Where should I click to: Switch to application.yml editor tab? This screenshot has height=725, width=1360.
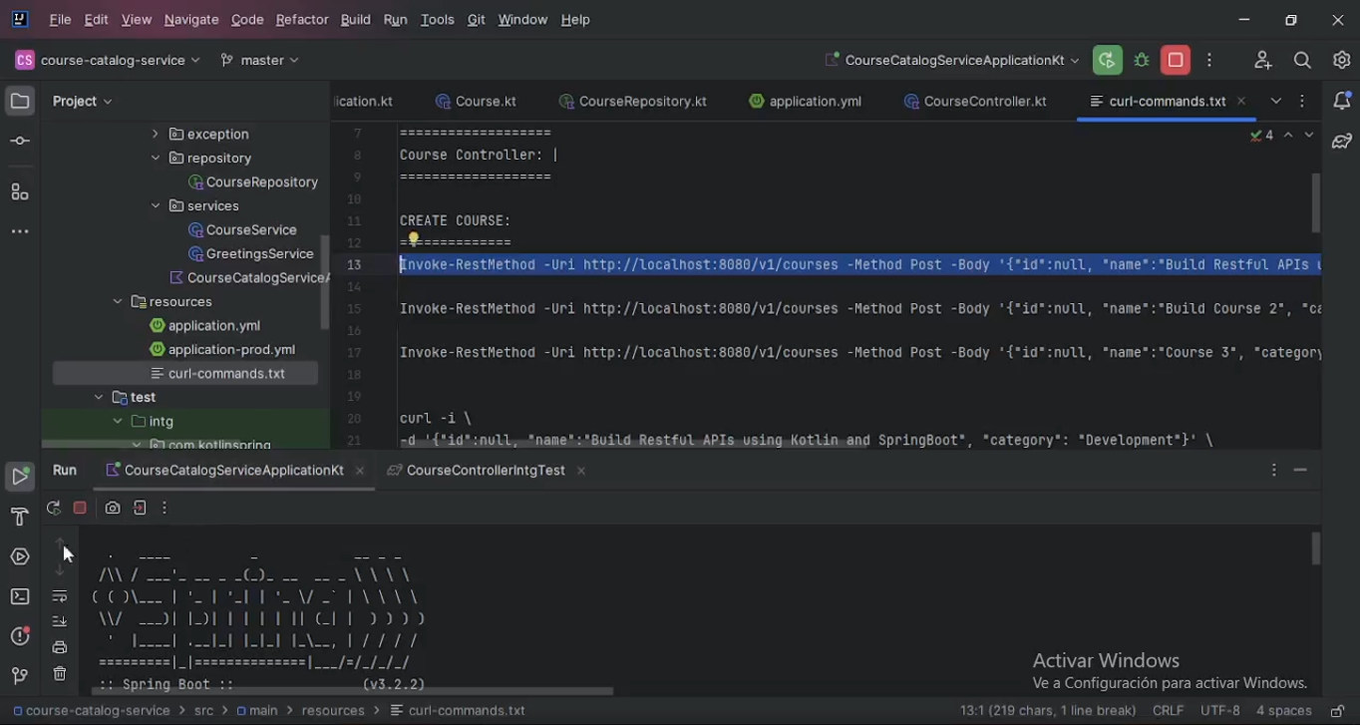point(806,101)
